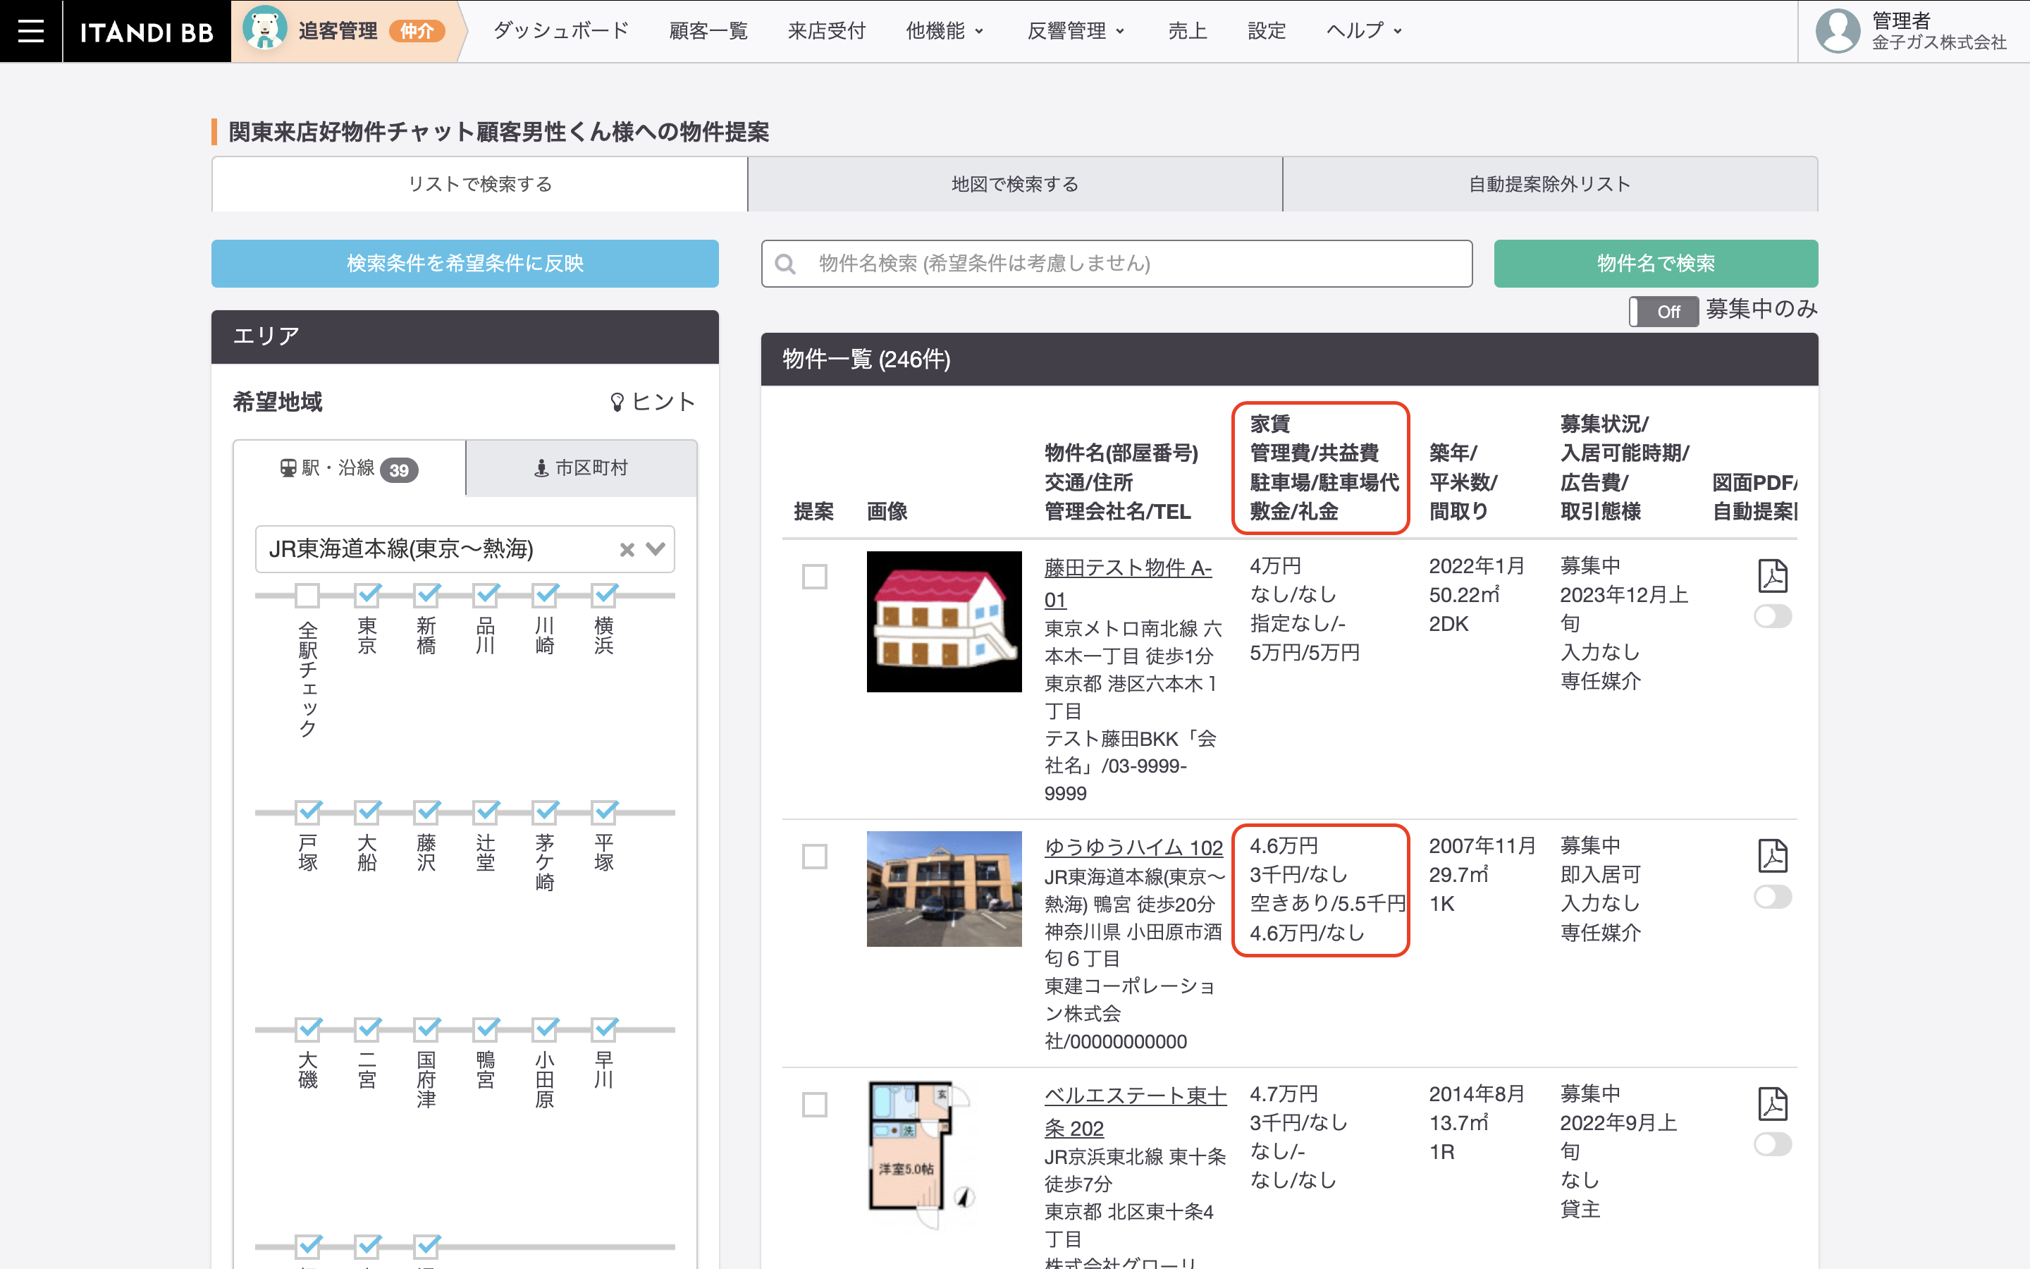Uncheck the 戸塚 station checkbox
The width and height of the screenshot is (2030, 1269).
[x=308, y=812]
